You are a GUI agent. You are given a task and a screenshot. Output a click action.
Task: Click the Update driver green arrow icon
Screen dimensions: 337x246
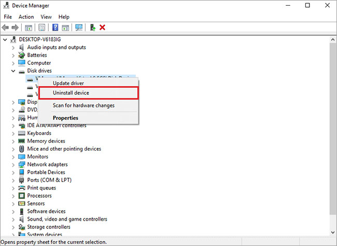[92, 28]
